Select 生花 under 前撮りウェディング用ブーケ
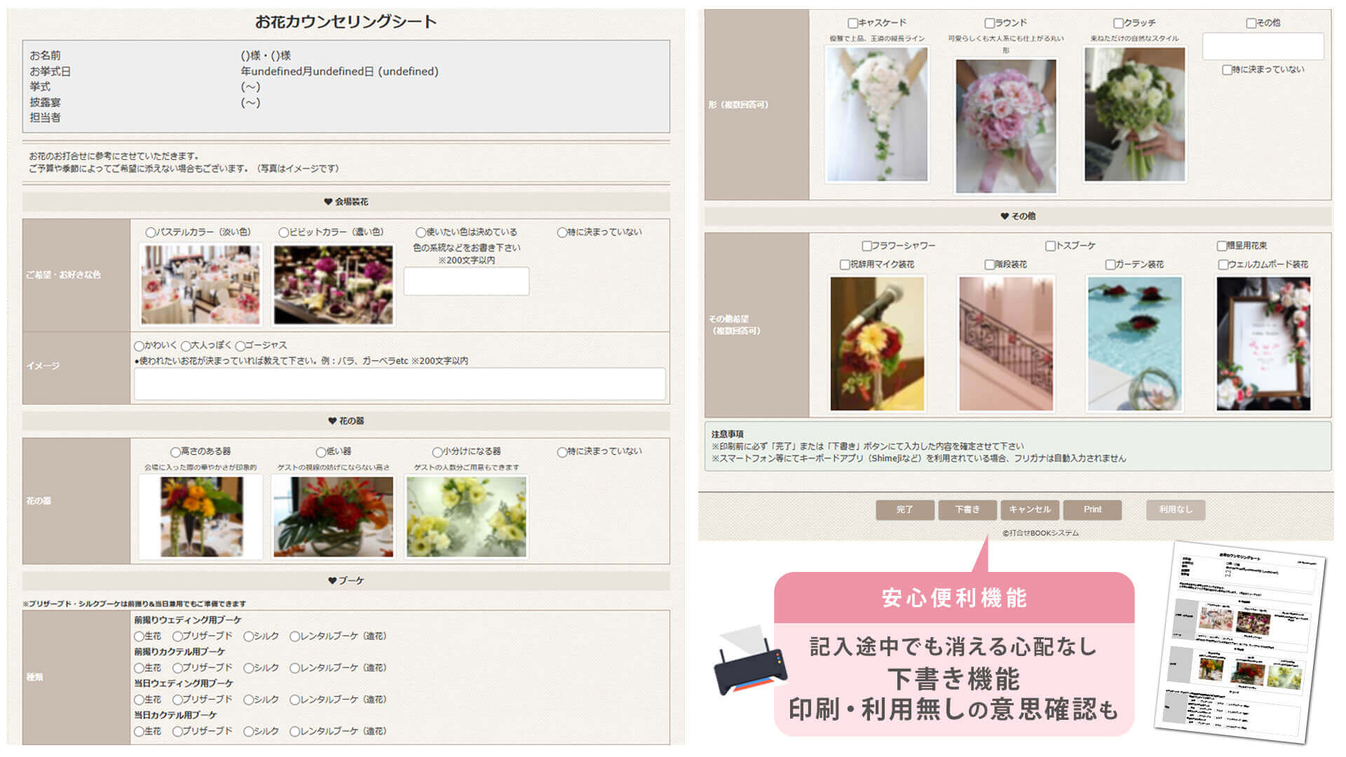 [139, 636]
